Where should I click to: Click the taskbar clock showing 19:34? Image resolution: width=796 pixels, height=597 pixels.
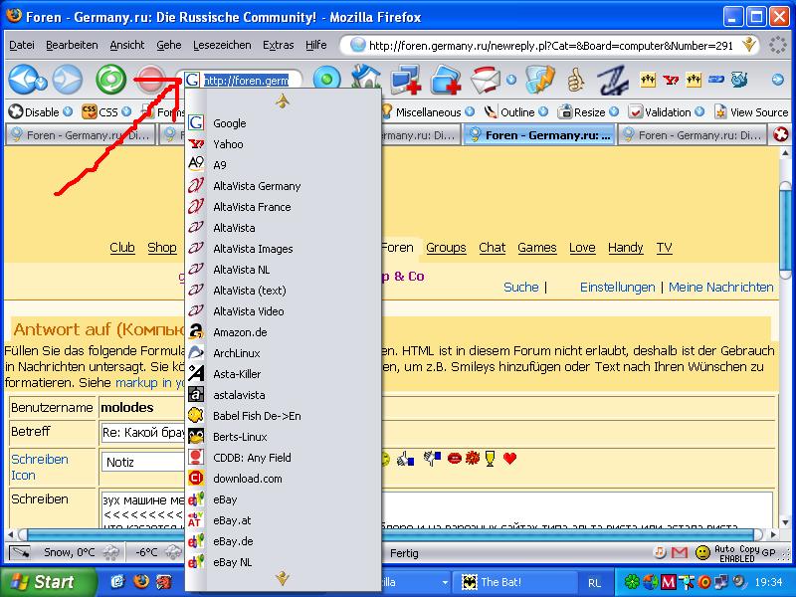tap(768, 582)
